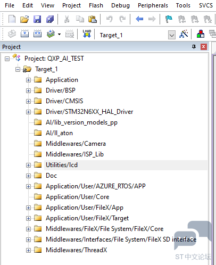216x265 pixels.
Task: Navigate backwards with the blue left arrow
Action: (x=139, y=19)
